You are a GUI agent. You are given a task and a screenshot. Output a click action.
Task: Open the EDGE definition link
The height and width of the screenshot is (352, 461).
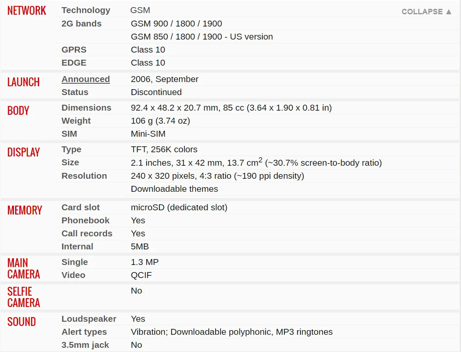pos(74,63)
